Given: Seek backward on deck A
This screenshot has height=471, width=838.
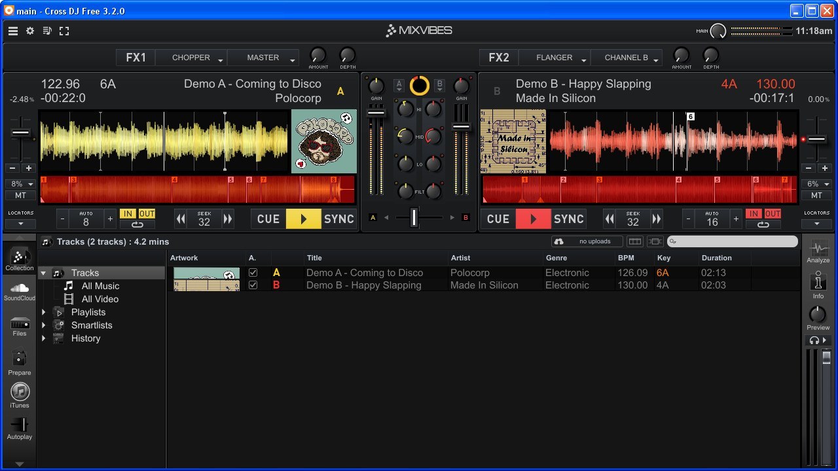Looking at the screenshot, I should coord(181,219).
